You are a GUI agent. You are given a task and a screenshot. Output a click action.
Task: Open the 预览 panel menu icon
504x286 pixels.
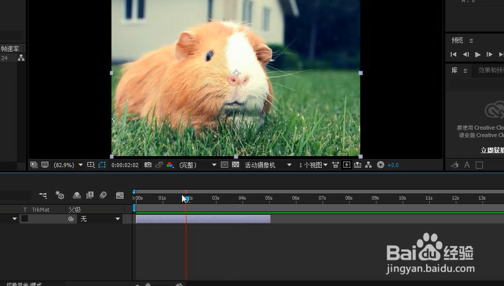(471, 41)
